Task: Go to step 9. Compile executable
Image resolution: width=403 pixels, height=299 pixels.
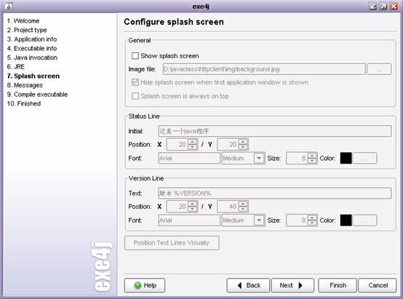Action: (x=37, y=95)
